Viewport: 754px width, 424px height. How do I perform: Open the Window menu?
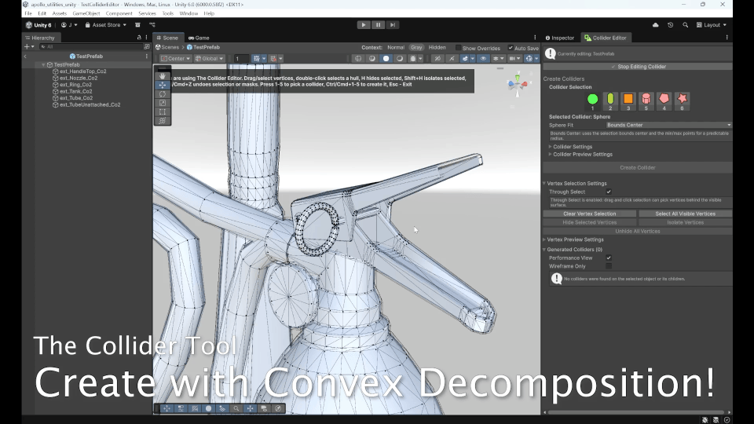point(188,13)
